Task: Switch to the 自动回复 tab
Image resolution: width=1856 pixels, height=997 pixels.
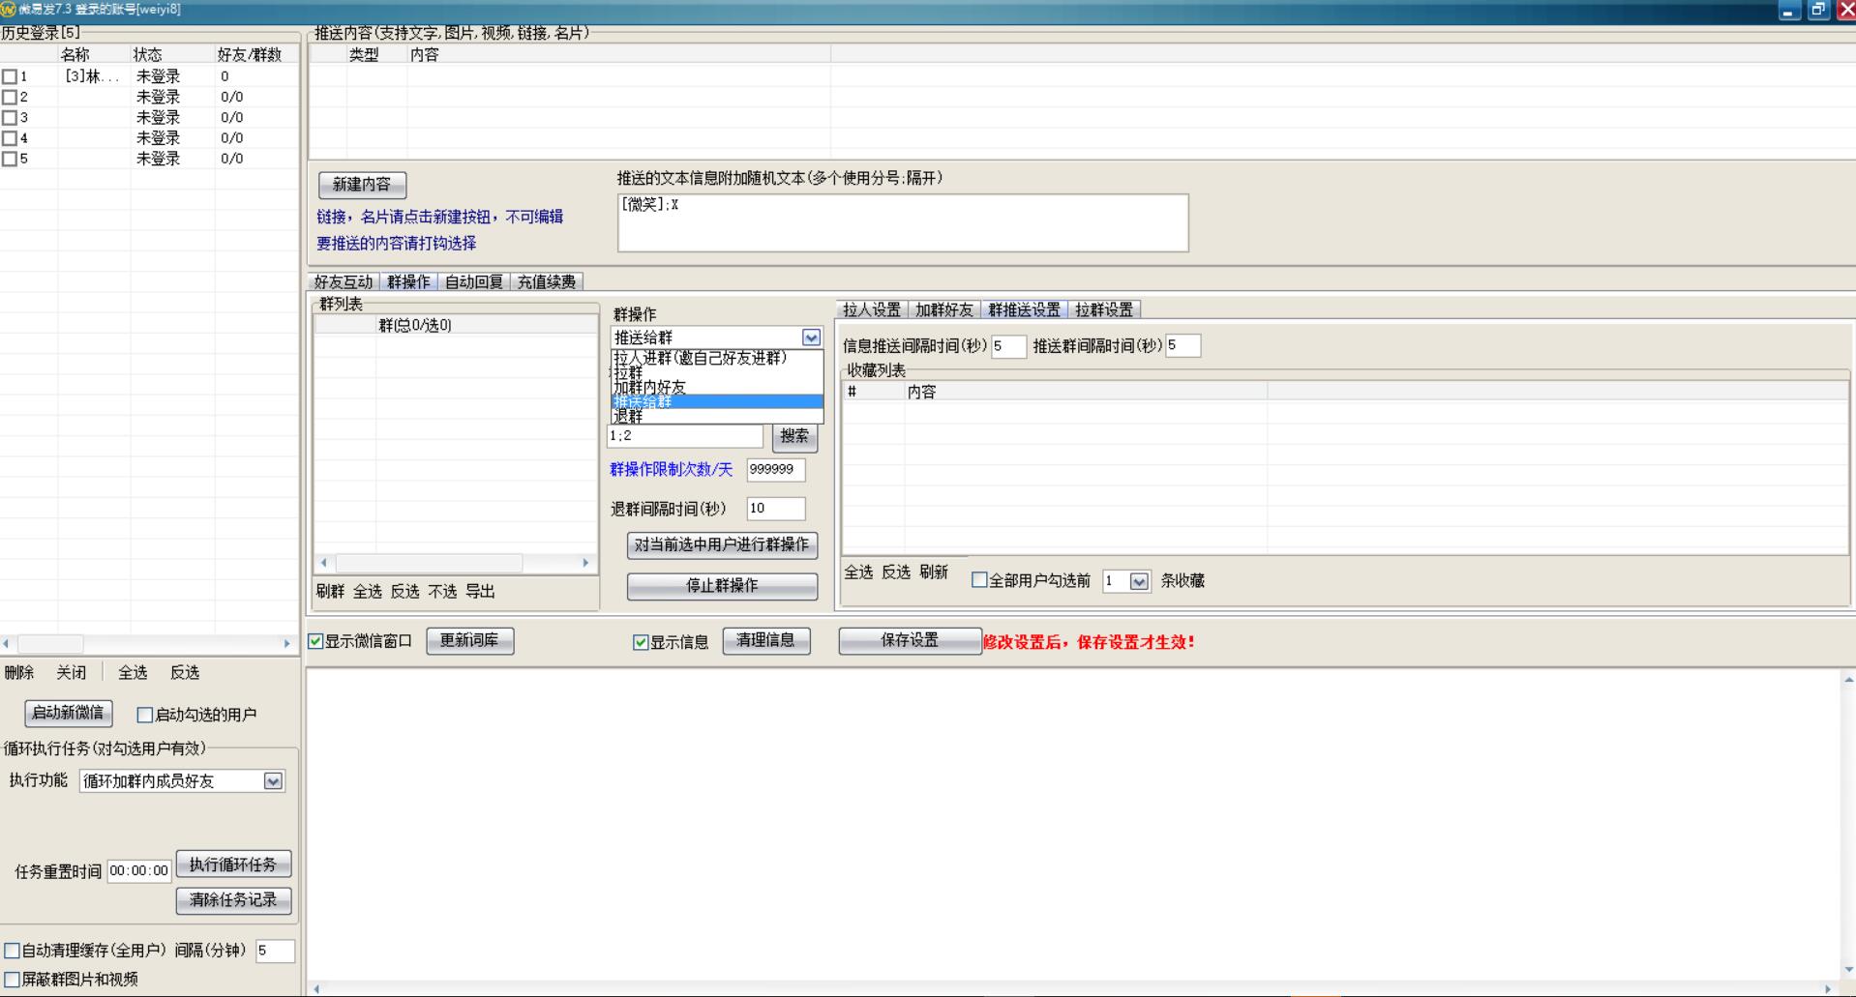Action: [x=473, y=281]
